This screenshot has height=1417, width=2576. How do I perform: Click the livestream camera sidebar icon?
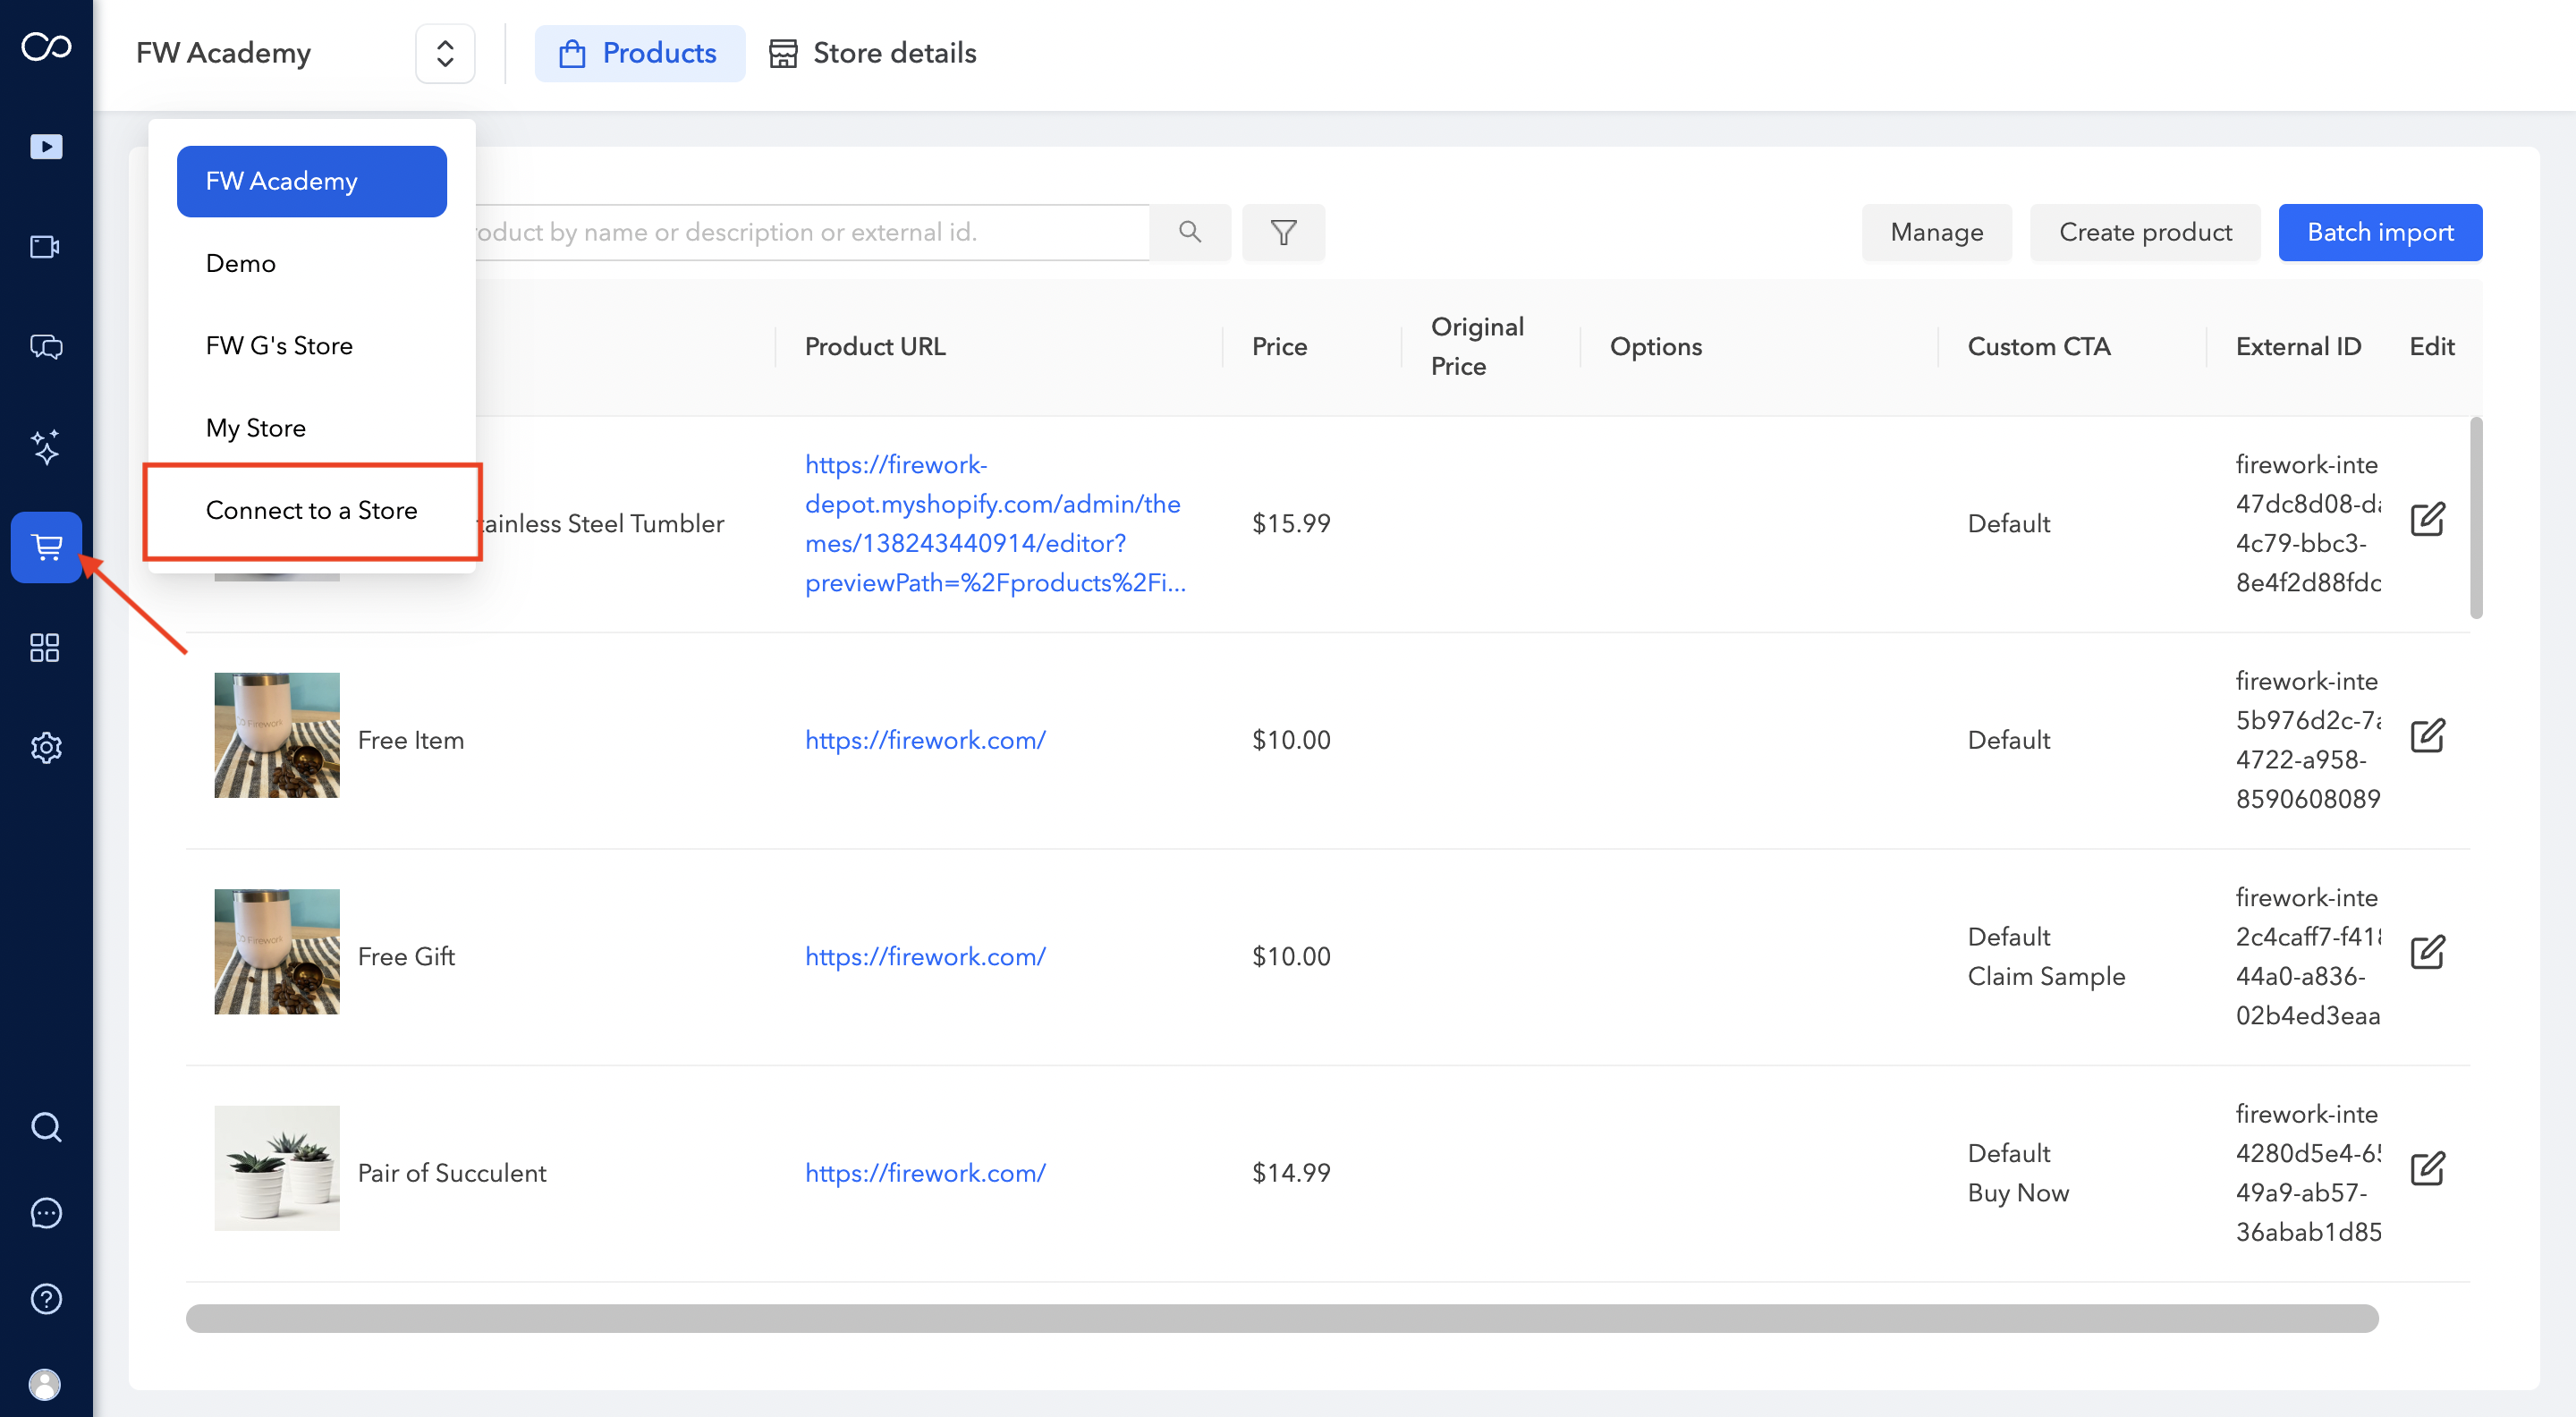point(46,247)
